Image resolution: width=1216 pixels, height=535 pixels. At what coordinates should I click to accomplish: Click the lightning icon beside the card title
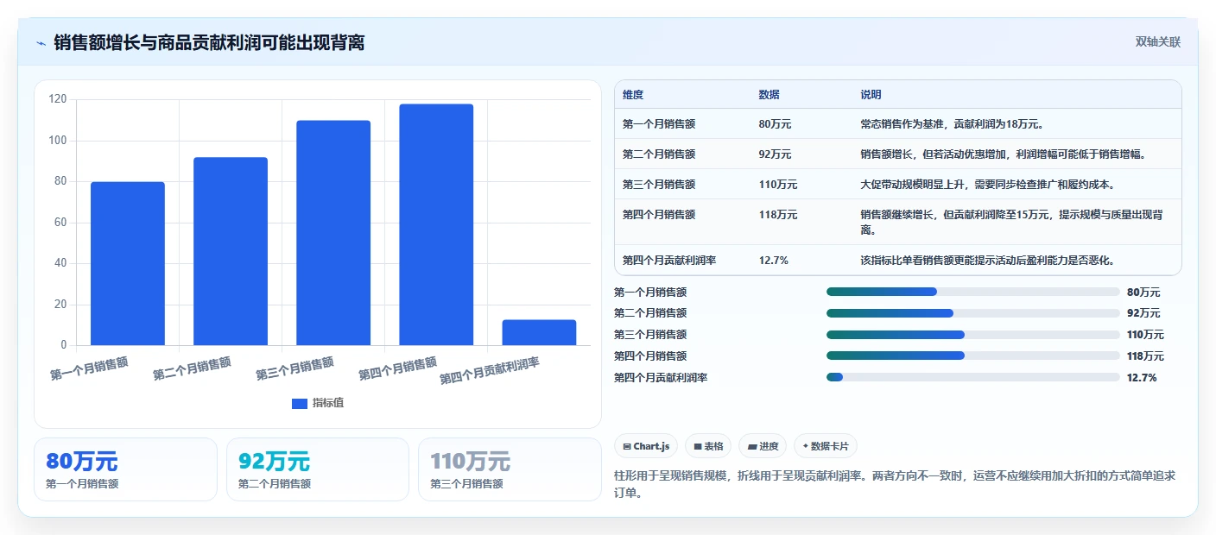[41, 43]
